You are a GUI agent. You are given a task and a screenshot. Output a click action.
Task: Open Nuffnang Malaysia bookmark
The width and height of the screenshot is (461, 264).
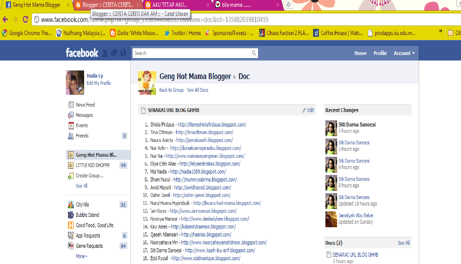click(x=81, y=33)
